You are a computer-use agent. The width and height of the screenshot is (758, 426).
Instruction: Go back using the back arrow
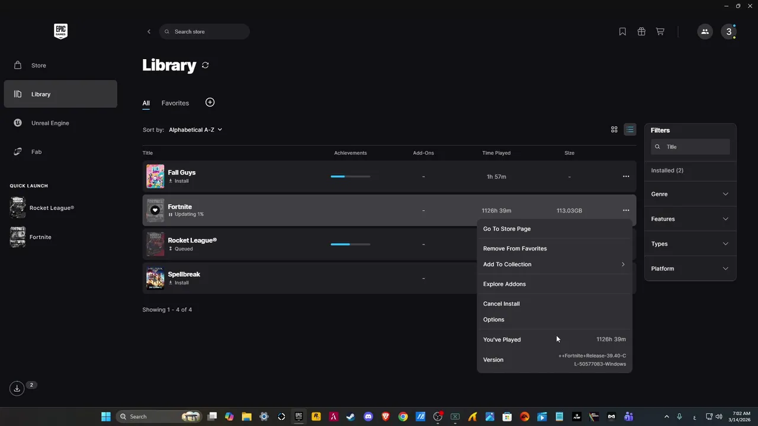149,31
